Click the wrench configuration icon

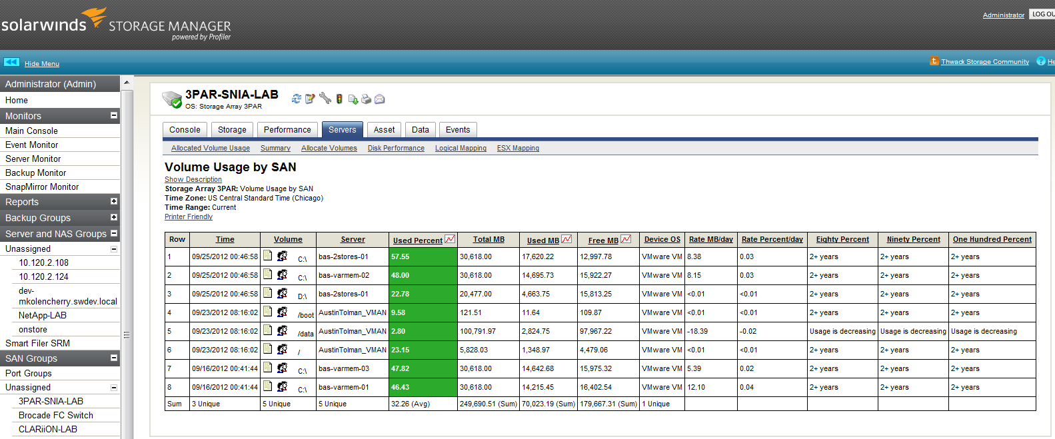[x=325, y=99]
